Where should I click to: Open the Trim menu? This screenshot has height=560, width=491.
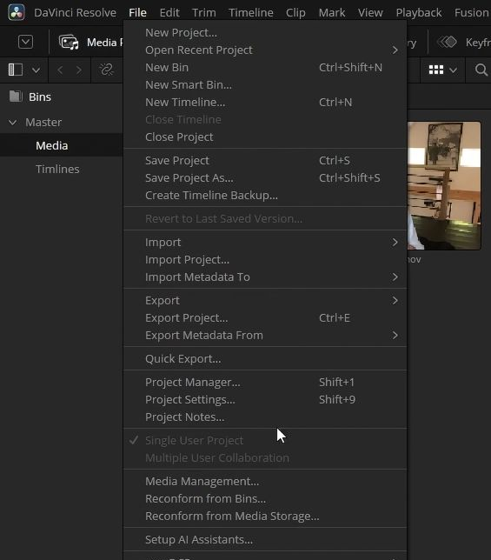(x=204, y=12)
